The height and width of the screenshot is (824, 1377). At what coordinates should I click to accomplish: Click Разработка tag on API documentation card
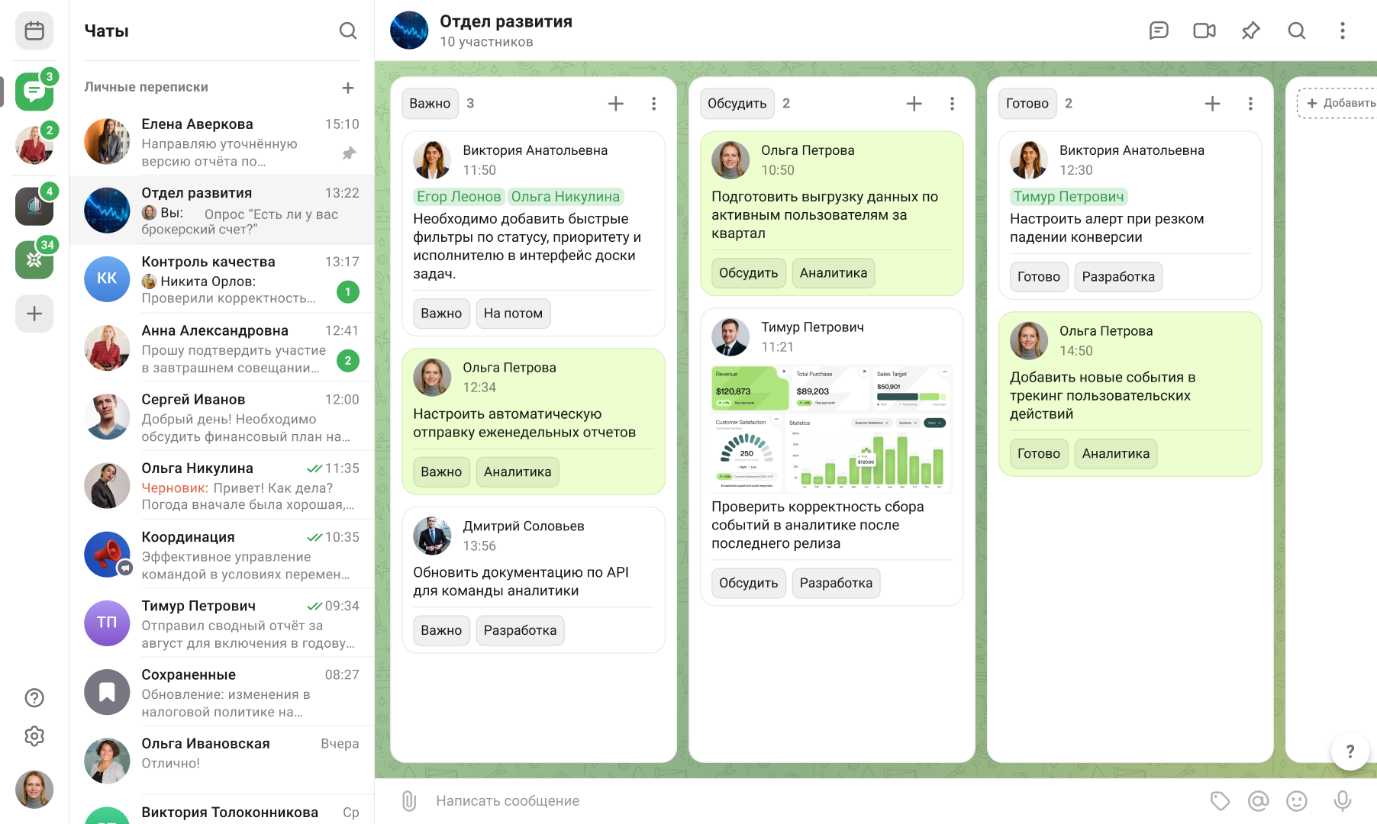[520, 631]
